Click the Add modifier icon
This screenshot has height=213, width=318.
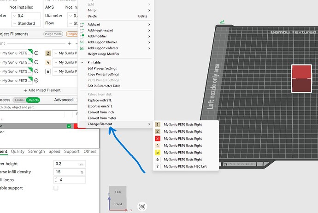(x=82, y=36)
